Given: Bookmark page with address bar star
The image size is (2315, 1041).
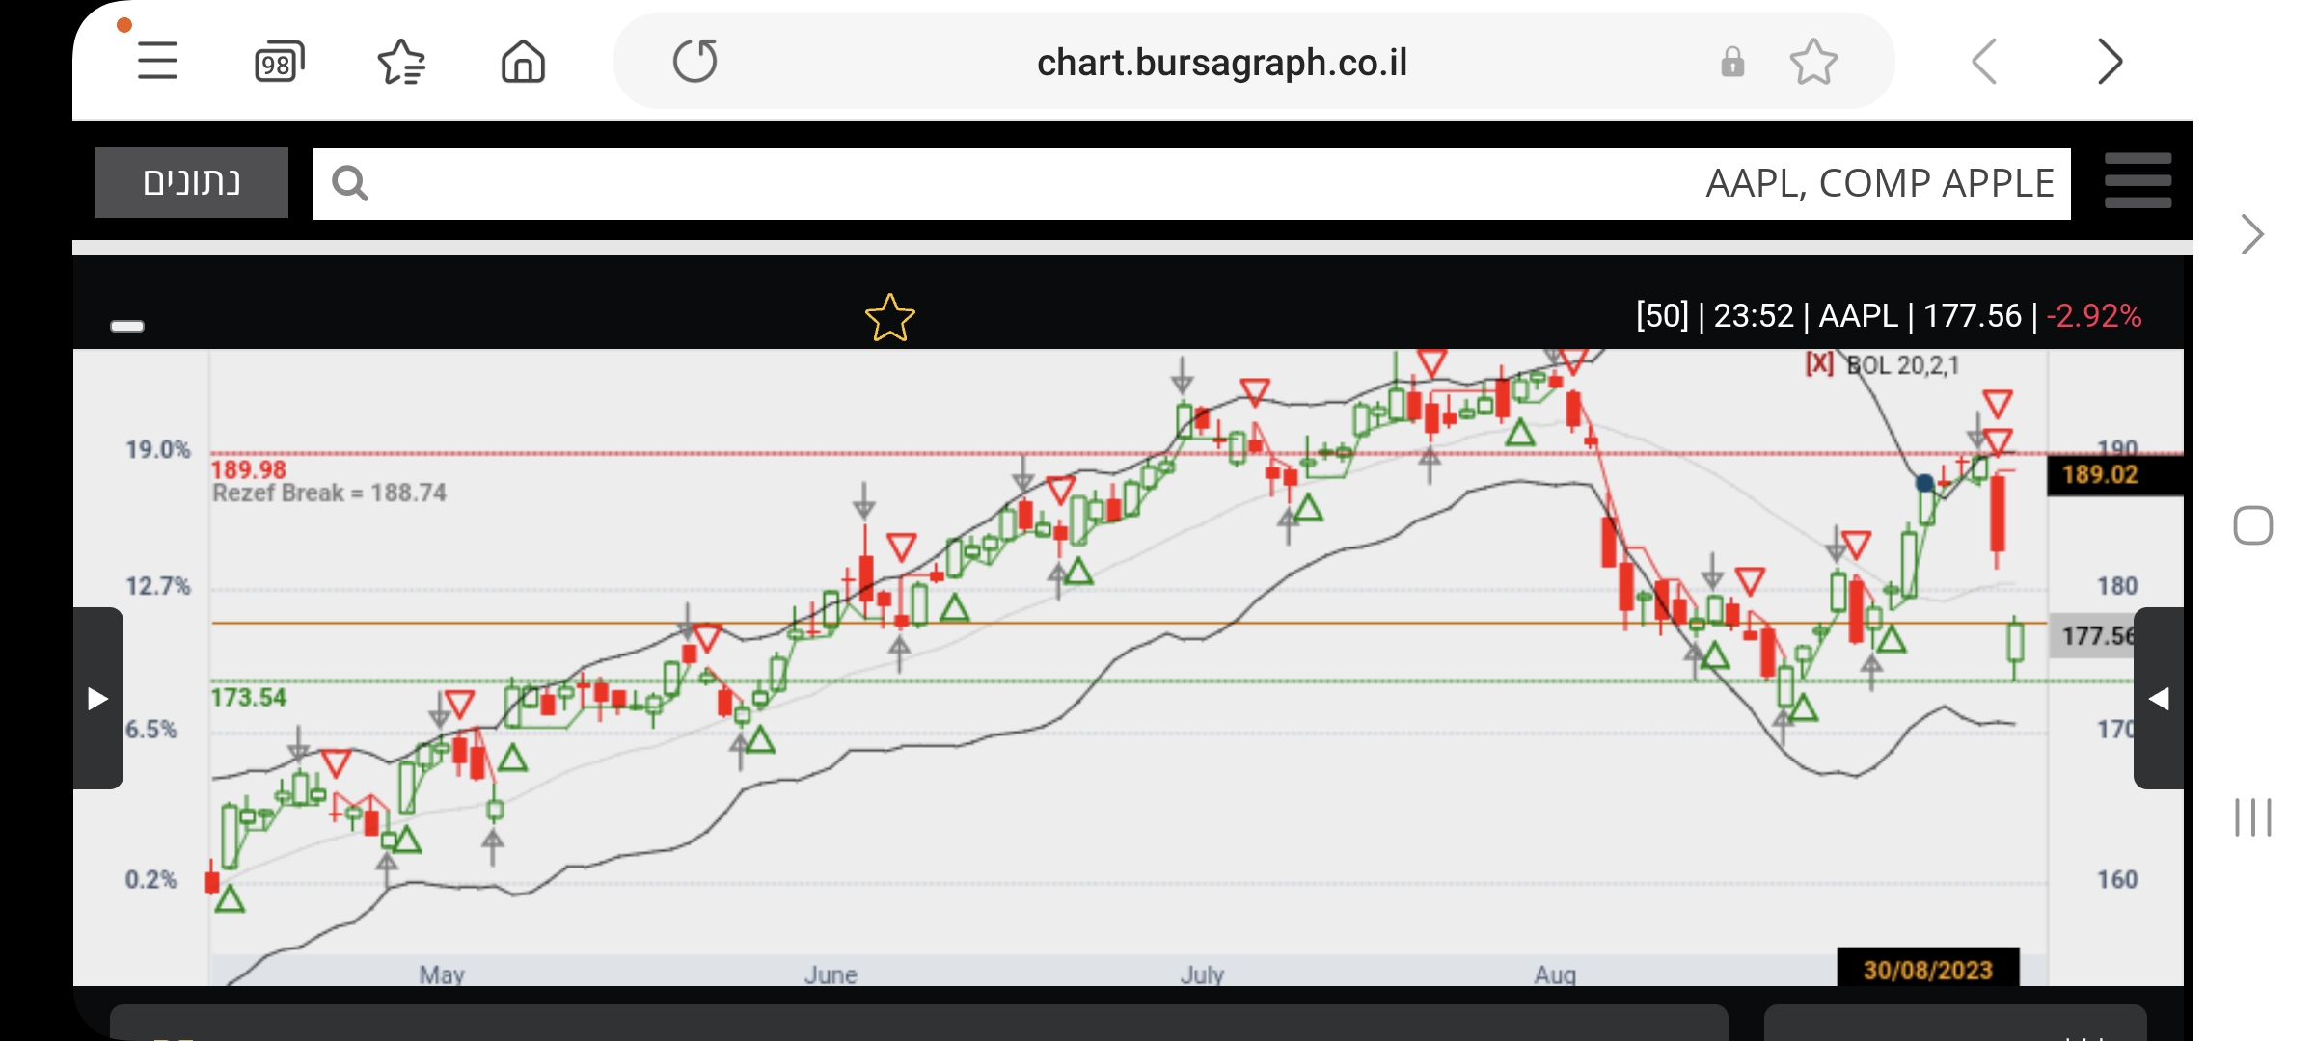Looking at the screenshot, I should click(x=1813, y=63).
